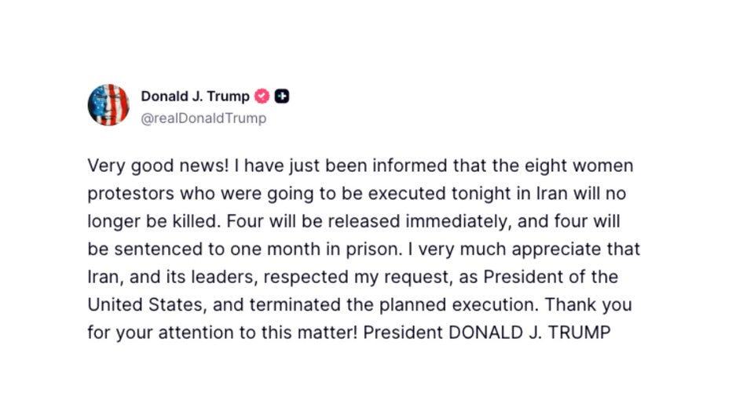Click the @realDonaldTrump handle
This screenshot has width=732, height=411.
pos(203,118)
